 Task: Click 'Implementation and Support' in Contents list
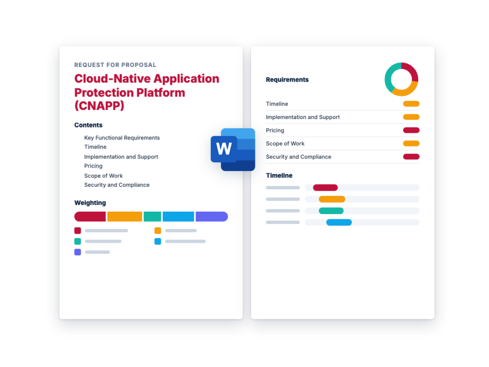[121, 157]
